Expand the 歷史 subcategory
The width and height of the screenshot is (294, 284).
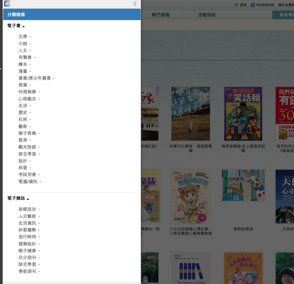pos(25,113)
